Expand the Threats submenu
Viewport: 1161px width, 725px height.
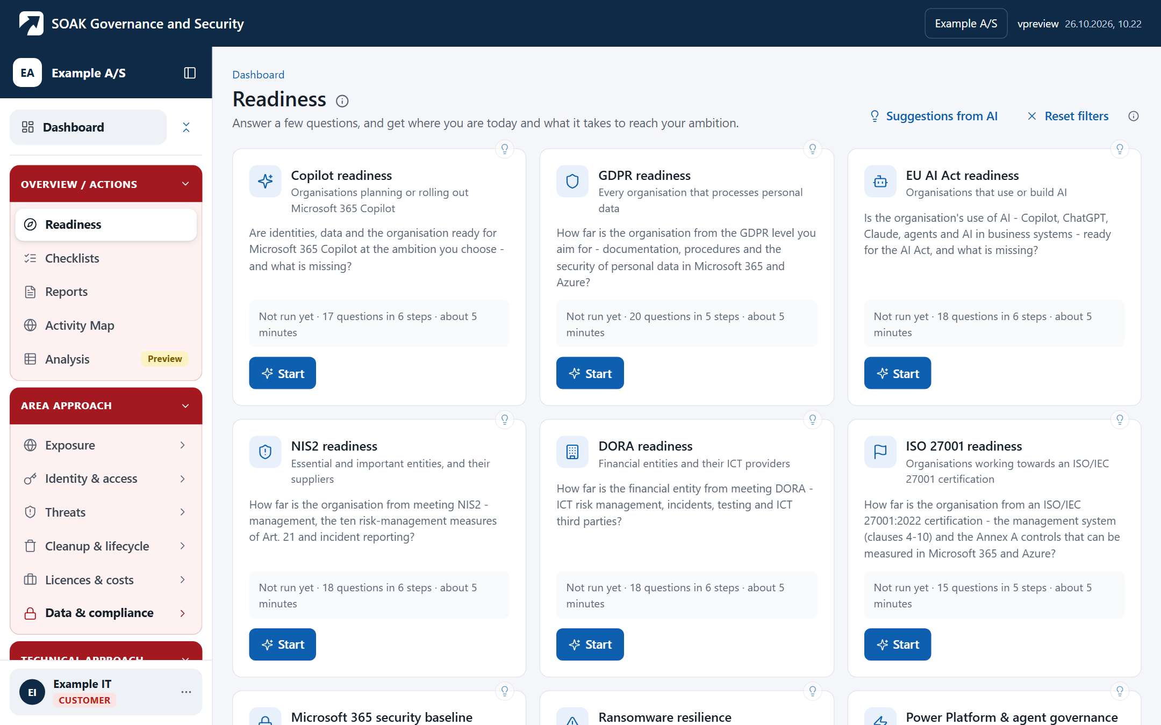[x=183, y=512]
